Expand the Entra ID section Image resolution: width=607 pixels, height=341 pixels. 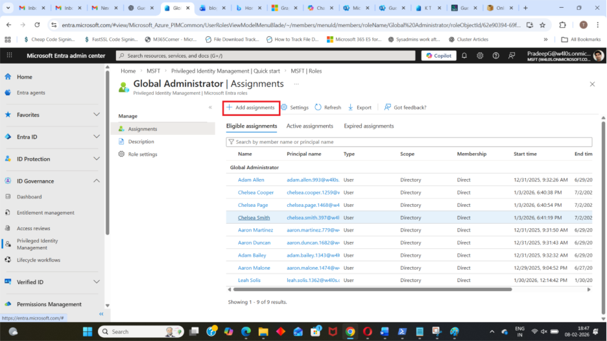click(97, 137)
